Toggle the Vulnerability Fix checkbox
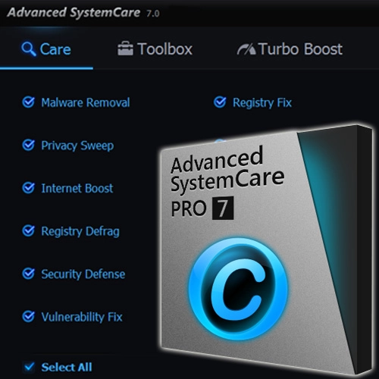This screenshot has width=379, height=379. coord(28,316)
